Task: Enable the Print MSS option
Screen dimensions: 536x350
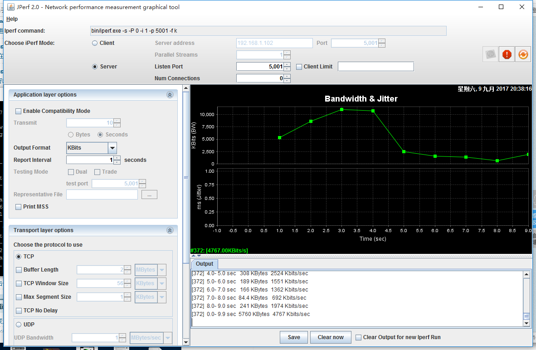Action: [x=19, y=207]
